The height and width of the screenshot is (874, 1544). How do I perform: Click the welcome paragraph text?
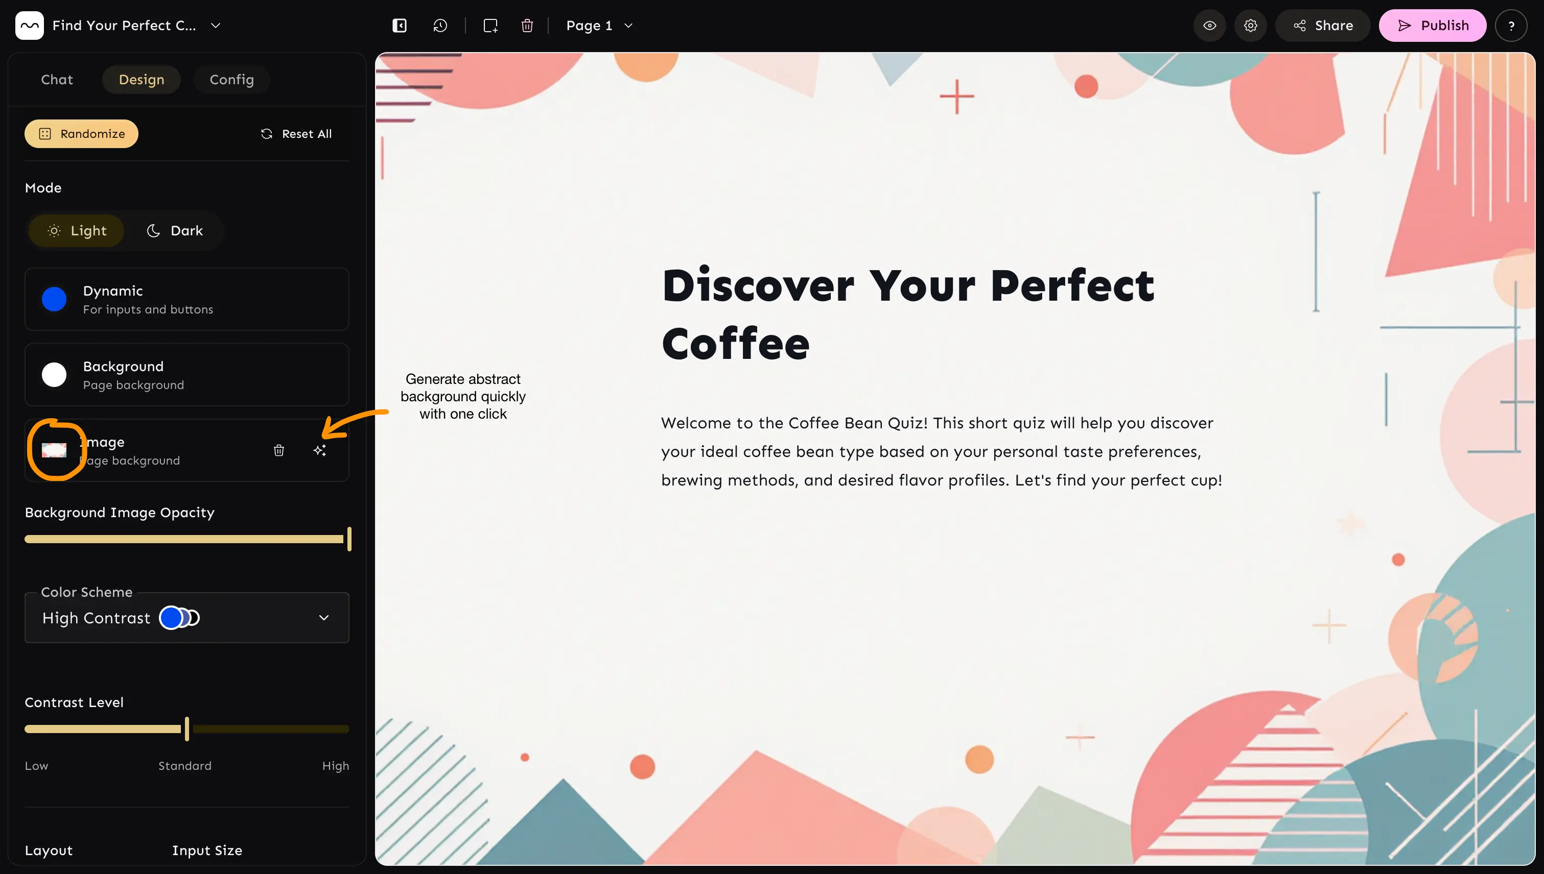(x=942, y=451)
